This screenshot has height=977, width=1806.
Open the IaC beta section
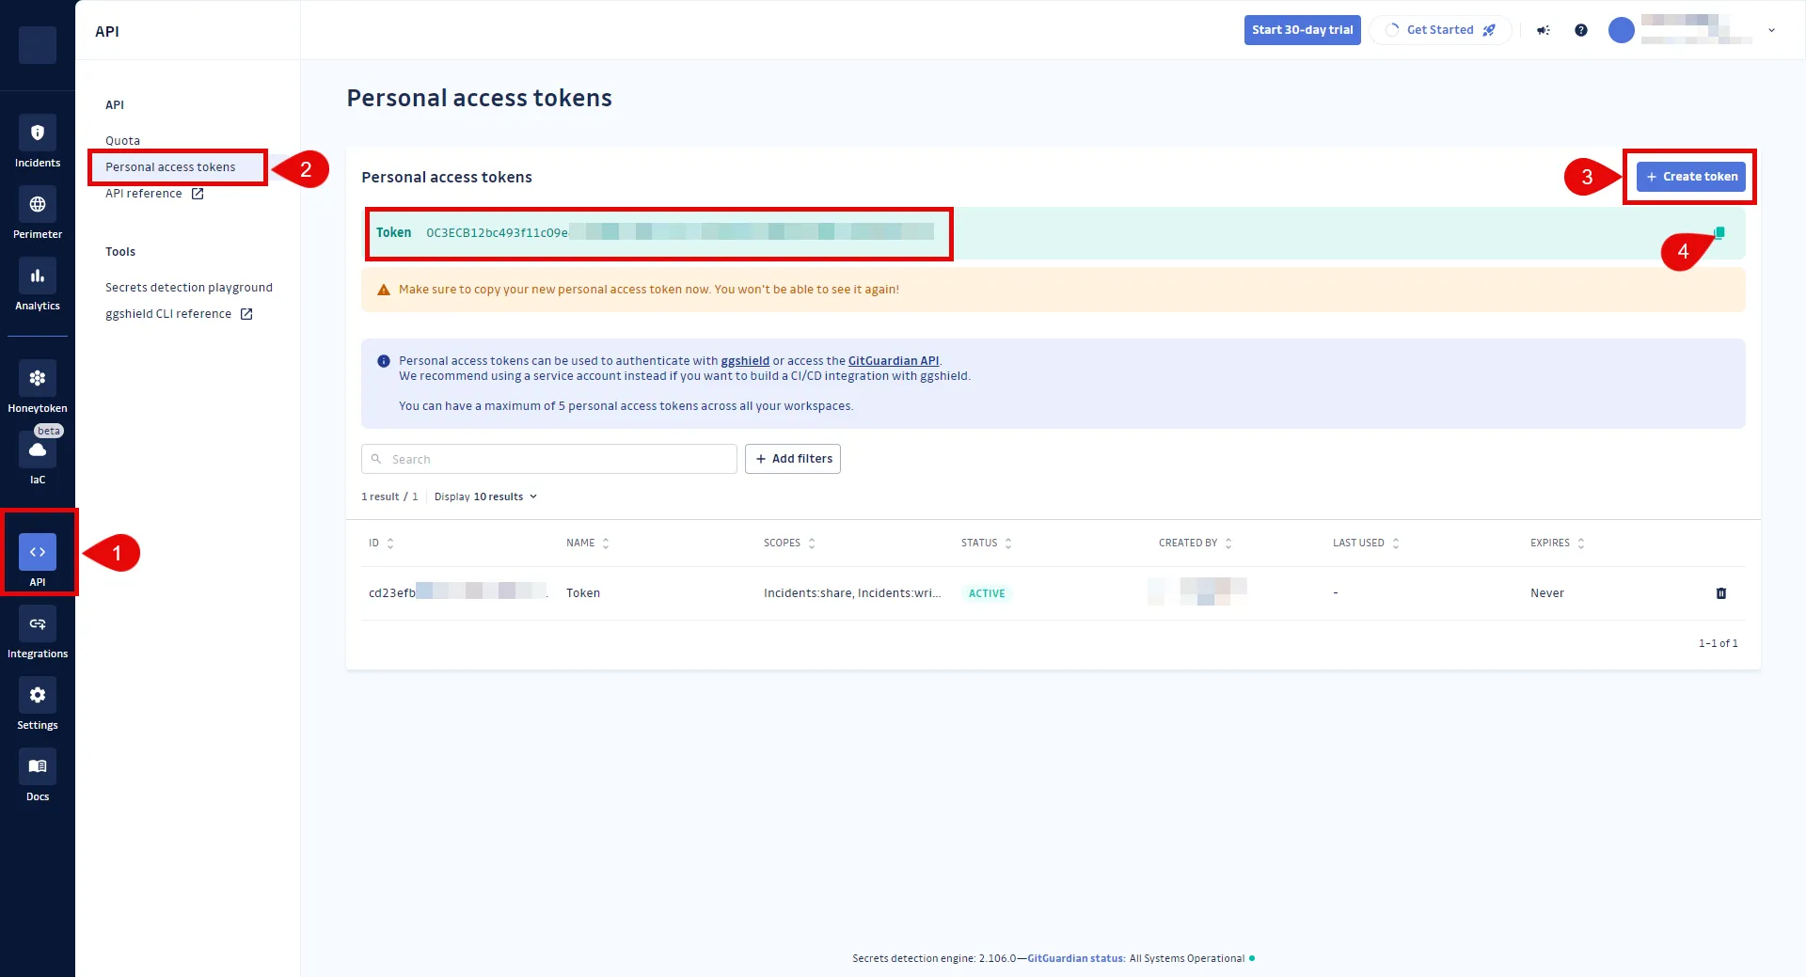pyautogui.click(x=38, y=458)
